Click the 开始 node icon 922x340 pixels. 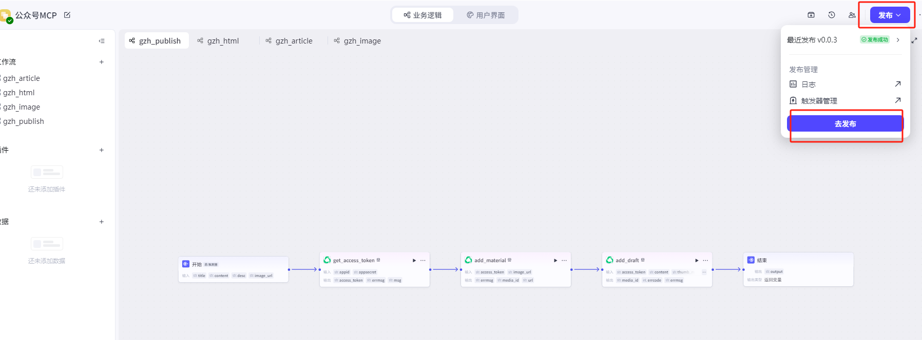click(186, 264)
